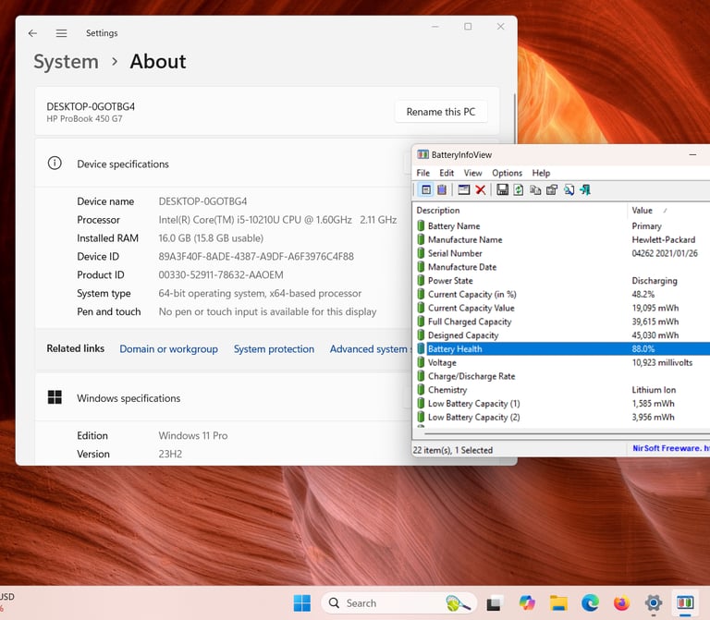
Task: Click the info icon beside Device specifications
Action: [55, 163]
